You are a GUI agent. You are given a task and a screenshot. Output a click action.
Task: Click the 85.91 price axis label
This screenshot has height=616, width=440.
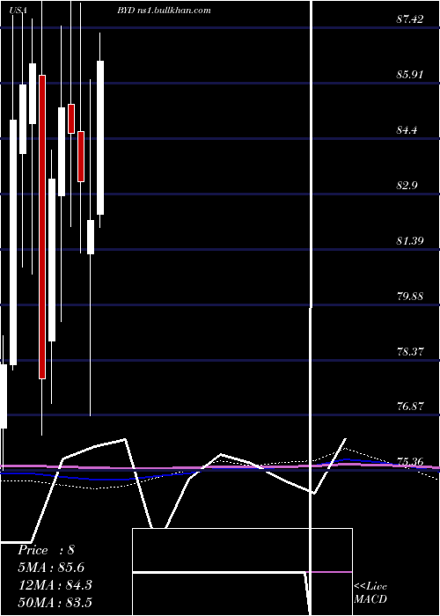tap(410, 75)
